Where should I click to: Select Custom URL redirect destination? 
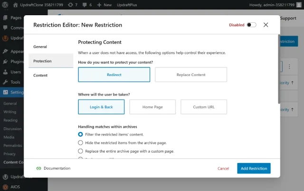pos(204,107)
